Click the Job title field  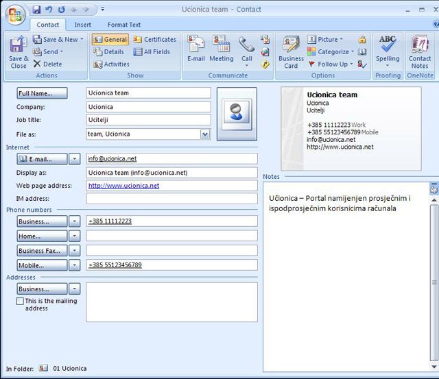coord(148,120)
